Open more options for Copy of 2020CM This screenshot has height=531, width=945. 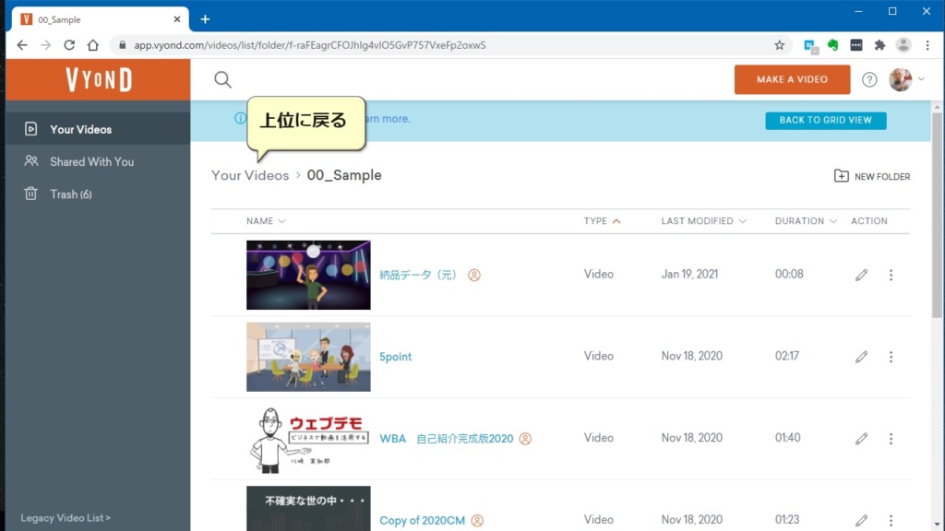pyautogui.click(x=891, y=520)
